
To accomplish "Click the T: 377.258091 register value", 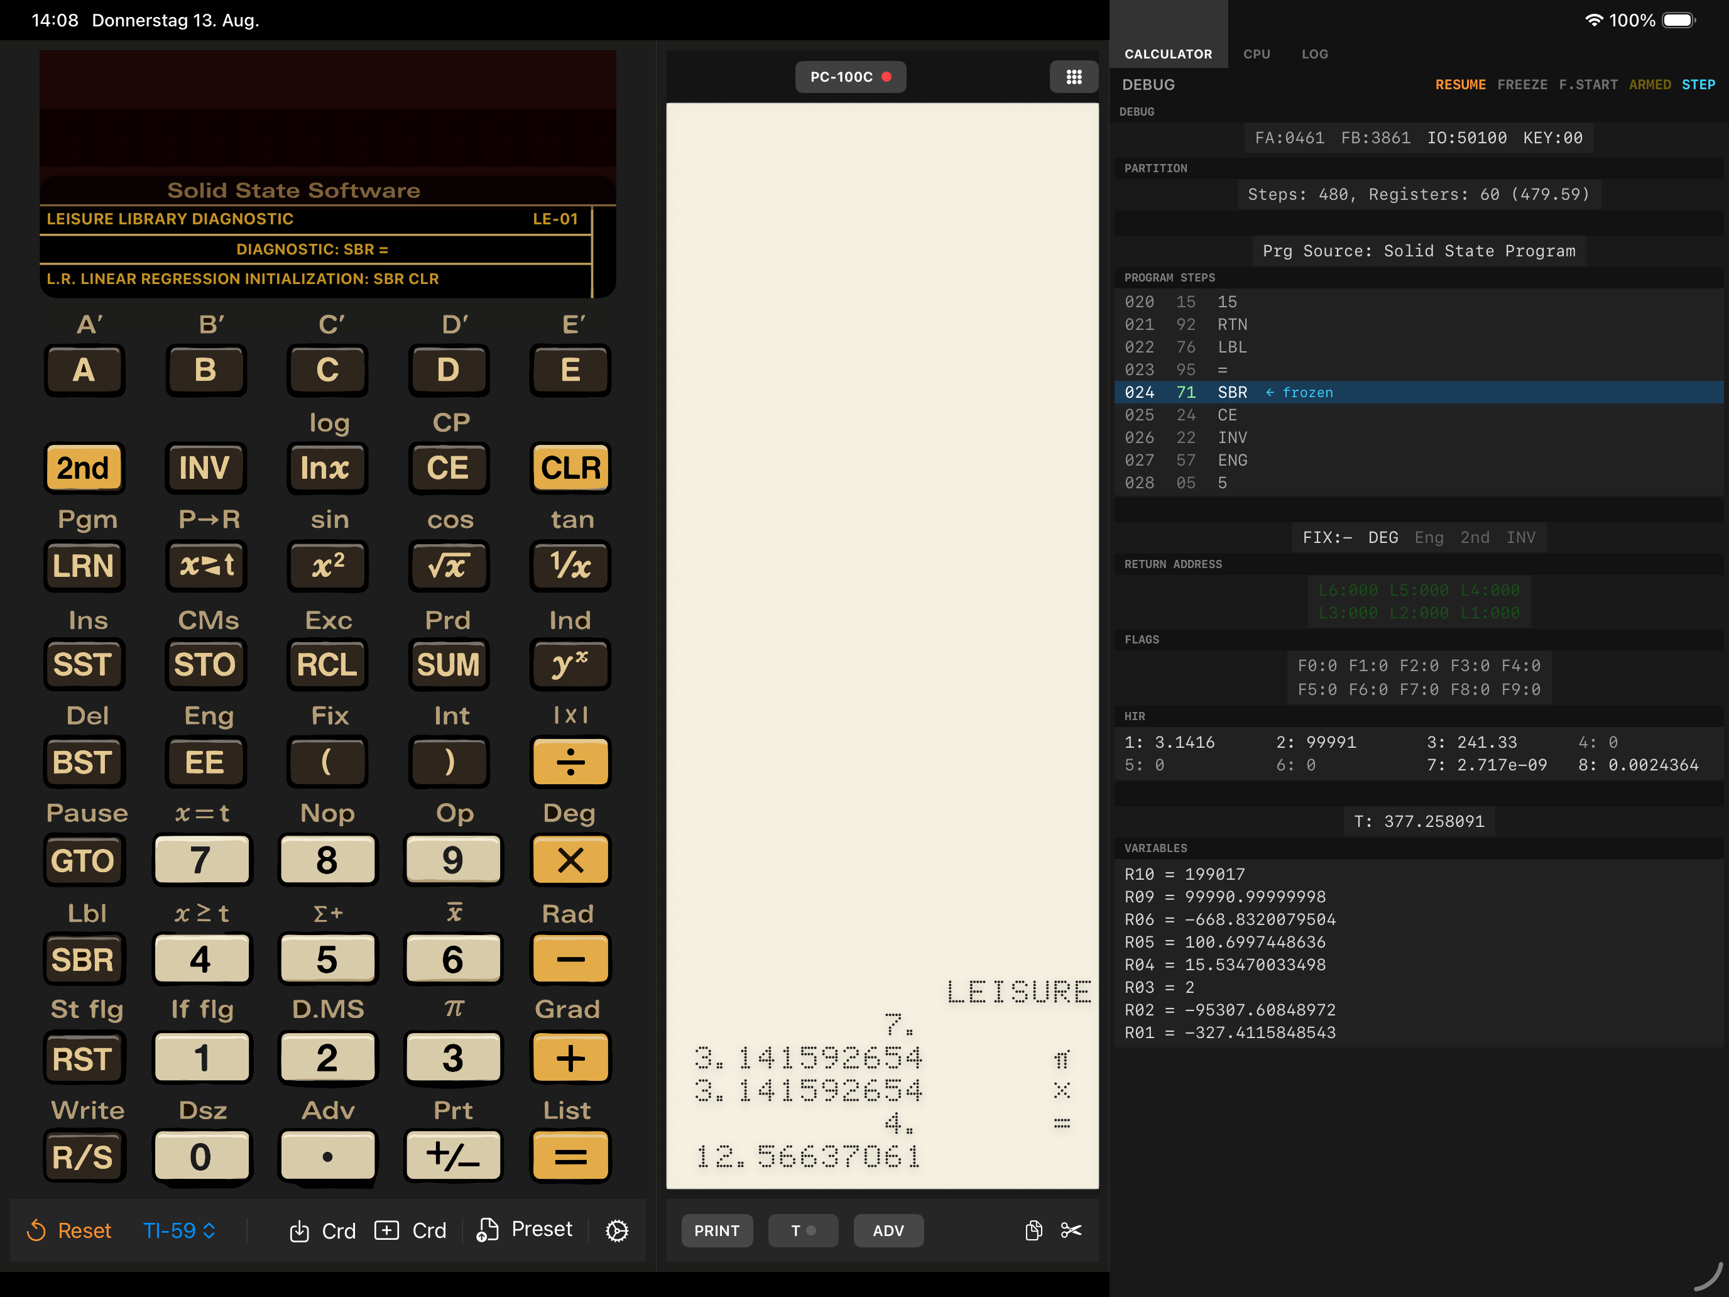I will point(1418,821).
